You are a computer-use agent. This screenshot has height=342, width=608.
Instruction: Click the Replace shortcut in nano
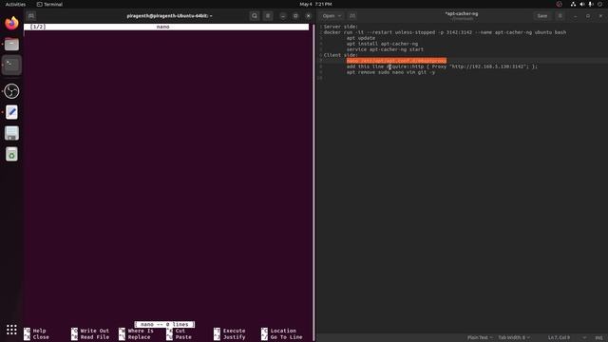click(x=135, y=337)
